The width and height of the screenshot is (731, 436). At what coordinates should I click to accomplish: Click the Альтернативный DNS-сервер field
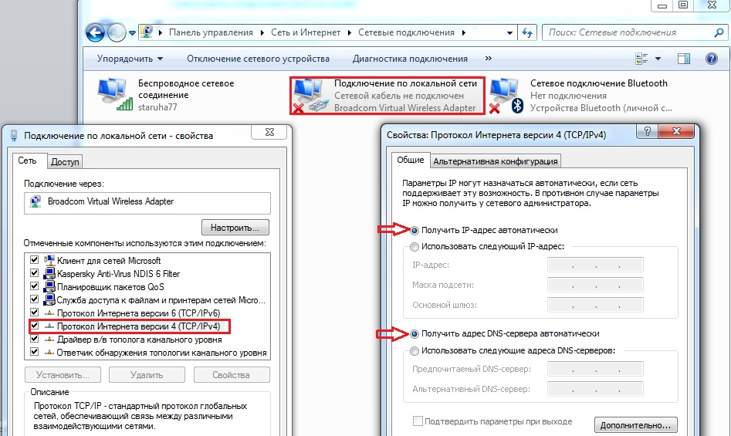pos(595,389)
